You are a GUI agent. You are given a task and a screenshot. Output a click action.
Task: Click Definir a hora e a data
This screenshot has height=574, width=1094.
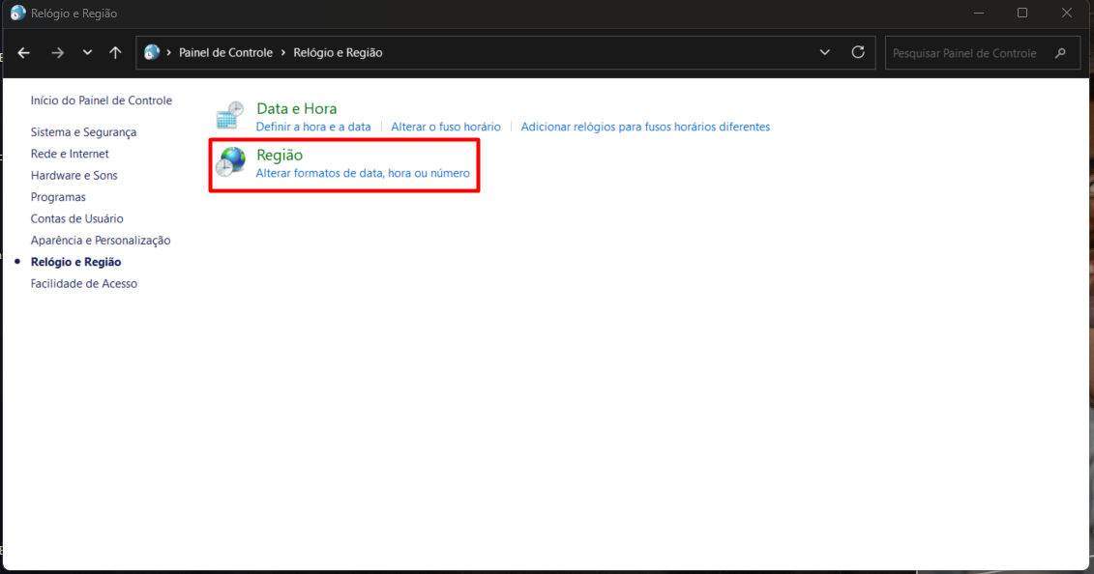coord(313,127)
